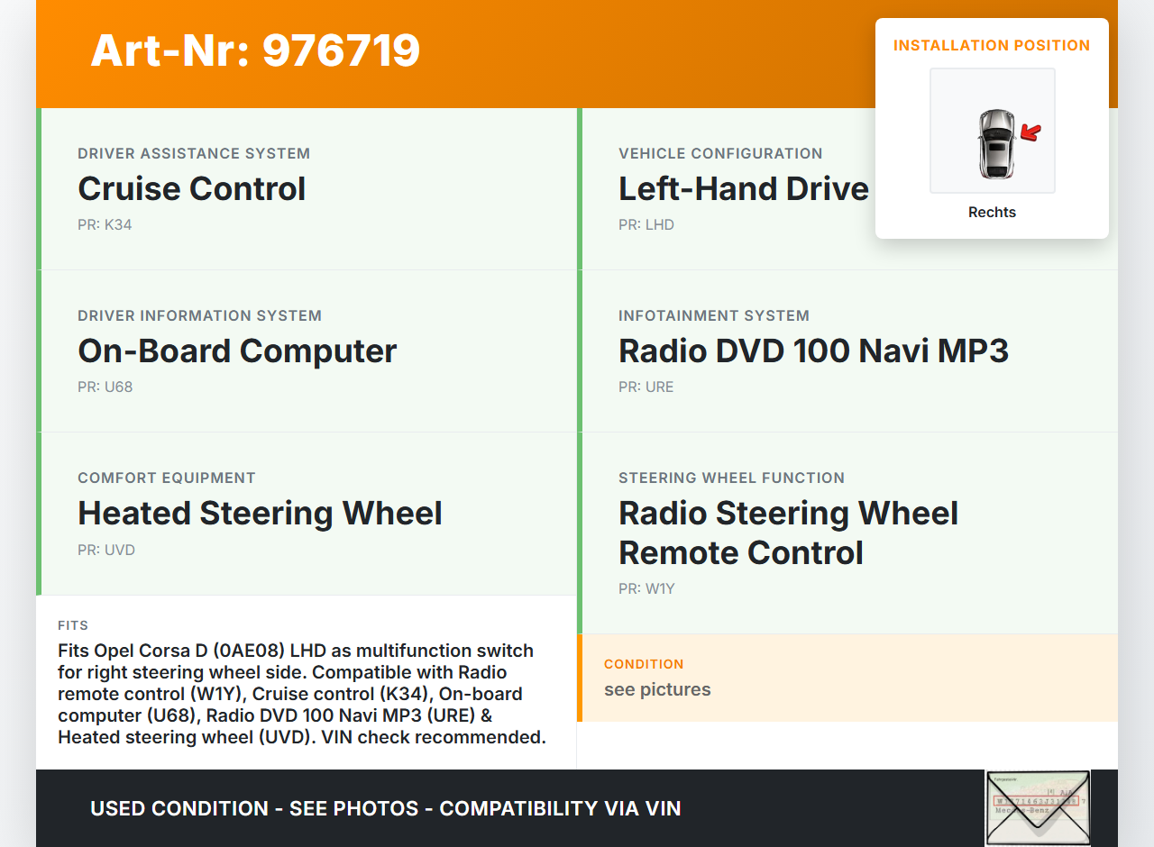Select the Left-Hand Drive configuration title
The image size is (1154, 847).
[743, 189]
